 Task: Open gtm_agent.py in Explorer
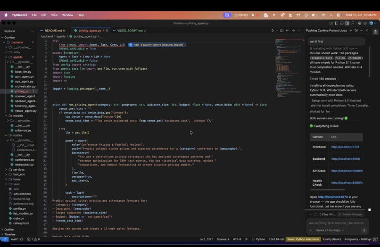click(x=24, y=76)
